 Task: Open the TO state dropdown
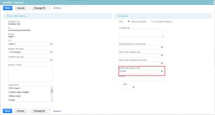click(31, 44)
